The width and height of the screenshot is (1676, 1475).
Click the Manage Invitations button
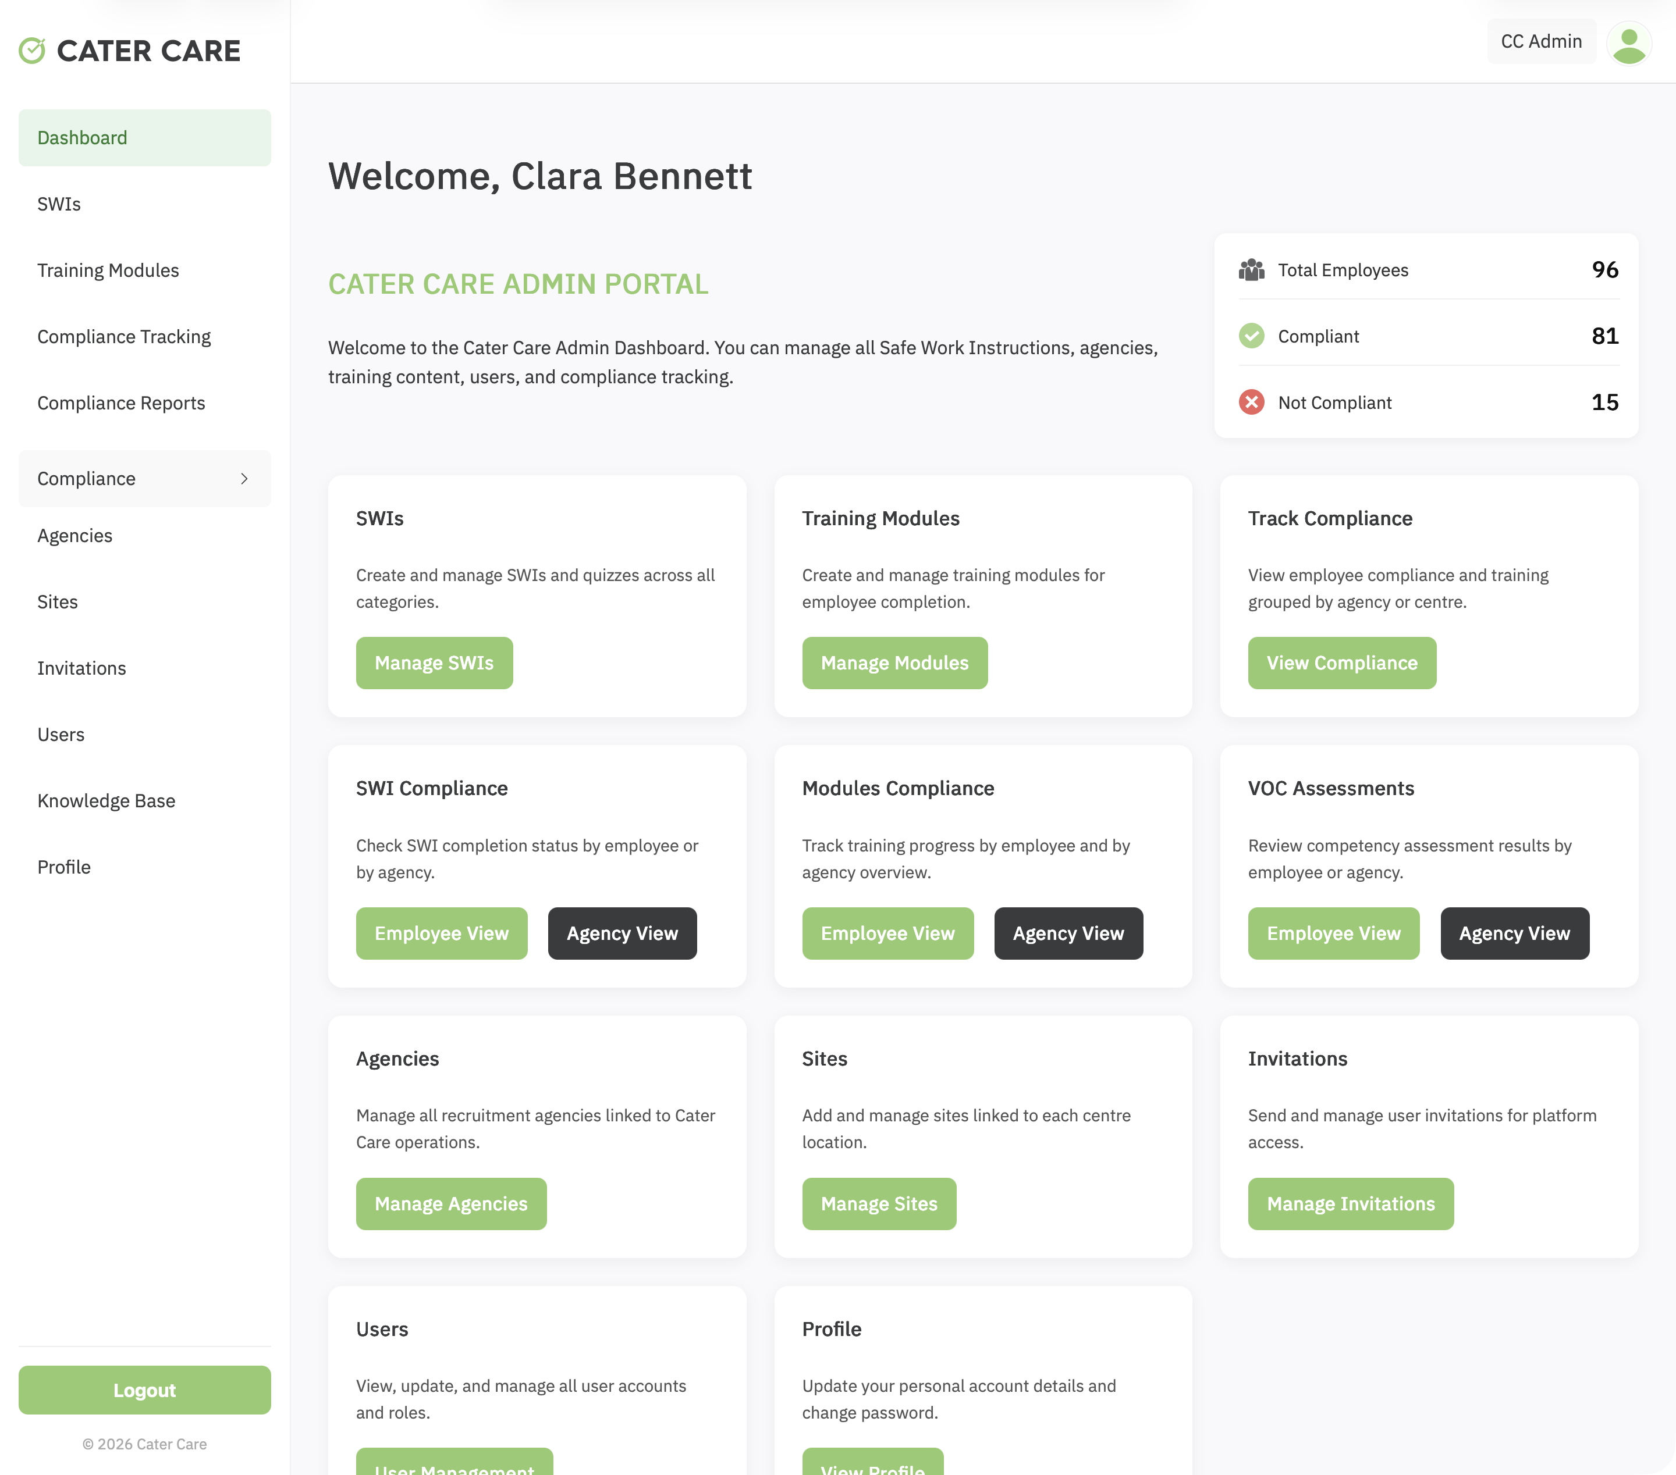pyautogui.click(x=1351, y=1204)
